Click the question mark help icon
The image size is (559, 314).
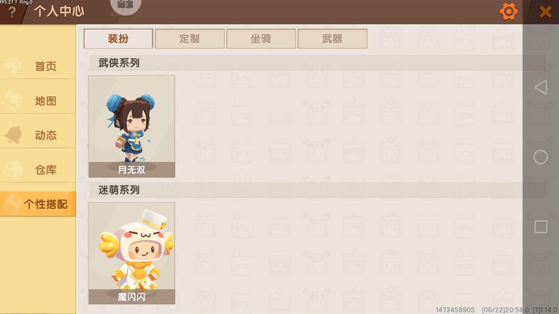coord(12,12)
